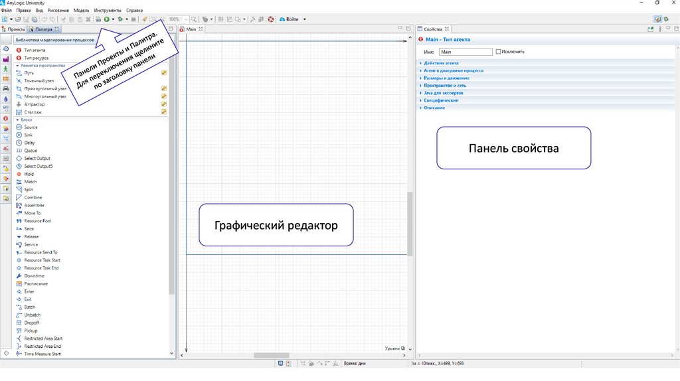Viewport: 680px width, 381px height.
Task: Click the toggle grid icon in toolbar
Action: tap(221, 19)
